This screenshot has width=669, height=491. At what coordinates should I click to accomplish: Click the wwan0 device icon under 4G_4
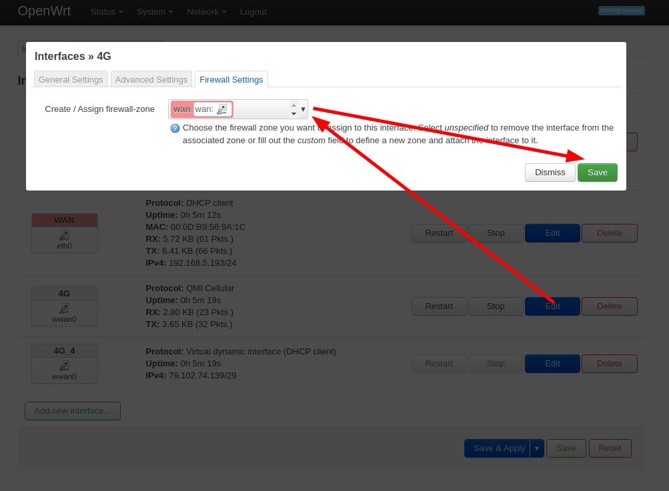65,366
